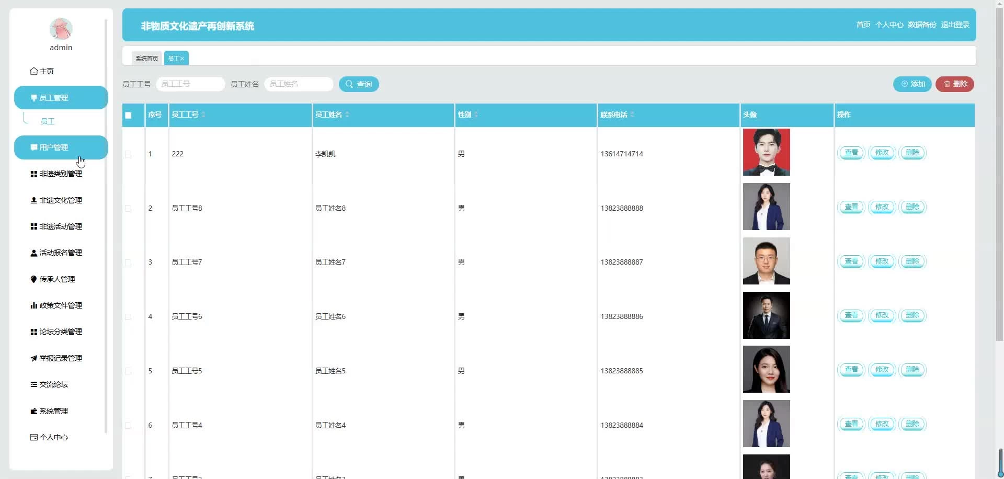Click 修改 for employee 李凯凯

882,153
